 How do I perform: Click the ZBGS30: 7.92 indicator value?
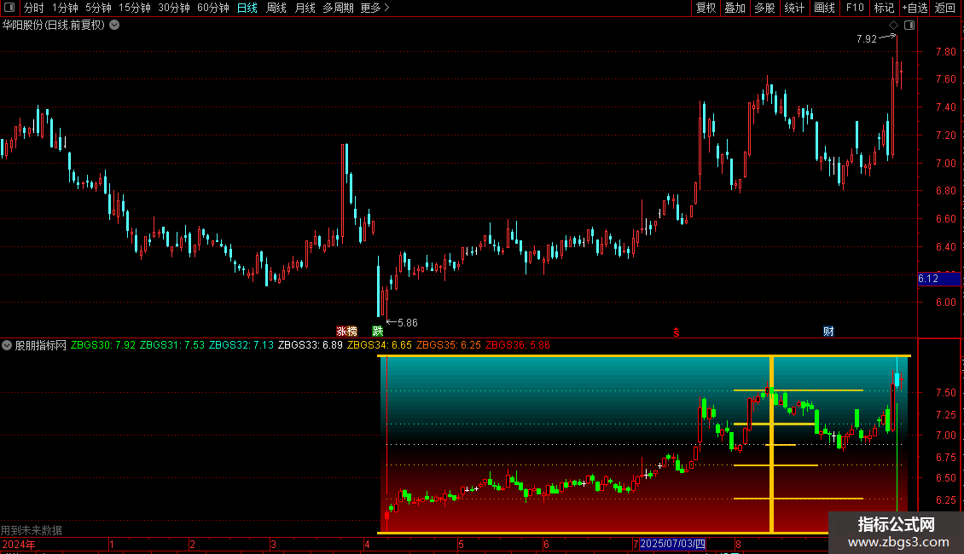tap(102, 345)
